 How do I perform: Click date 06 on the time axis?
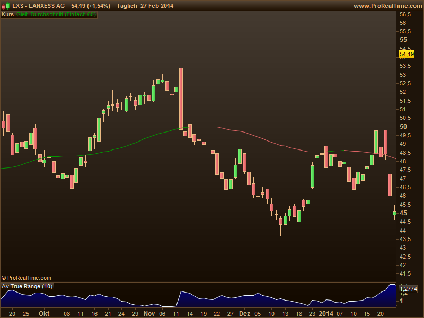pyautogui.click(x=162, y=314)
